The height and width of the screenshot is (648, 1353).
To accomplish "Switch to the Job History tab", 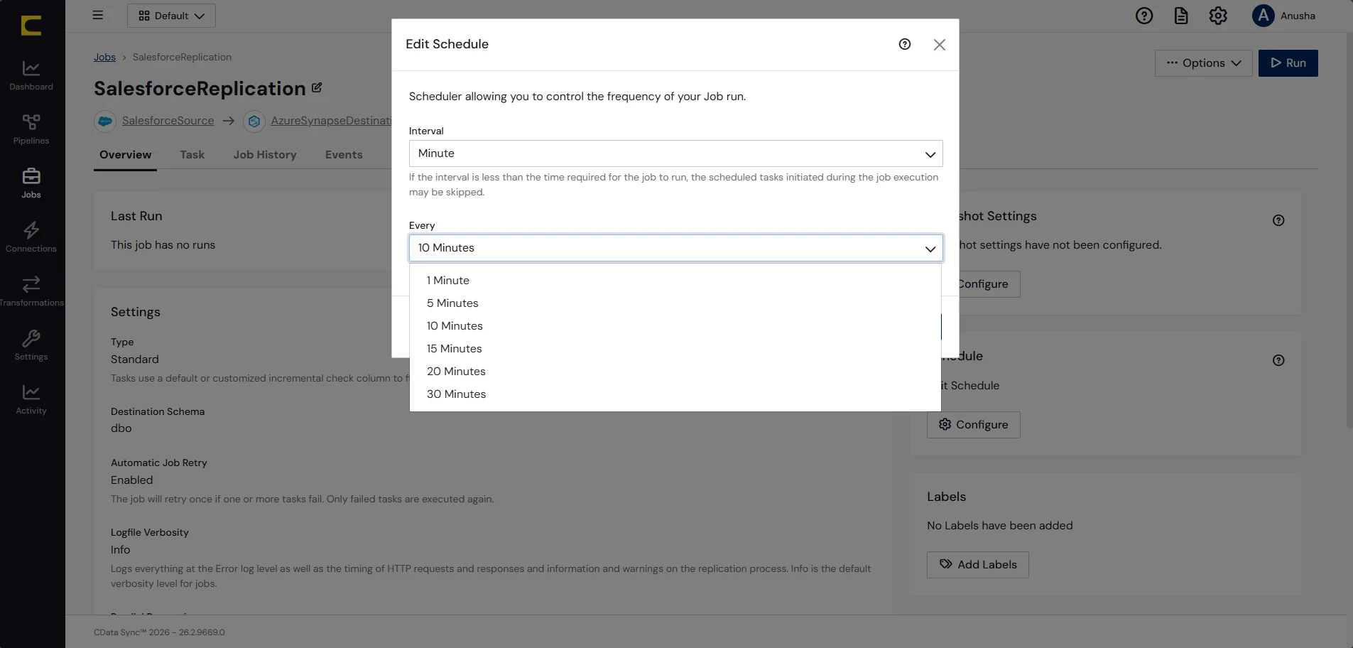I will 265,155.
